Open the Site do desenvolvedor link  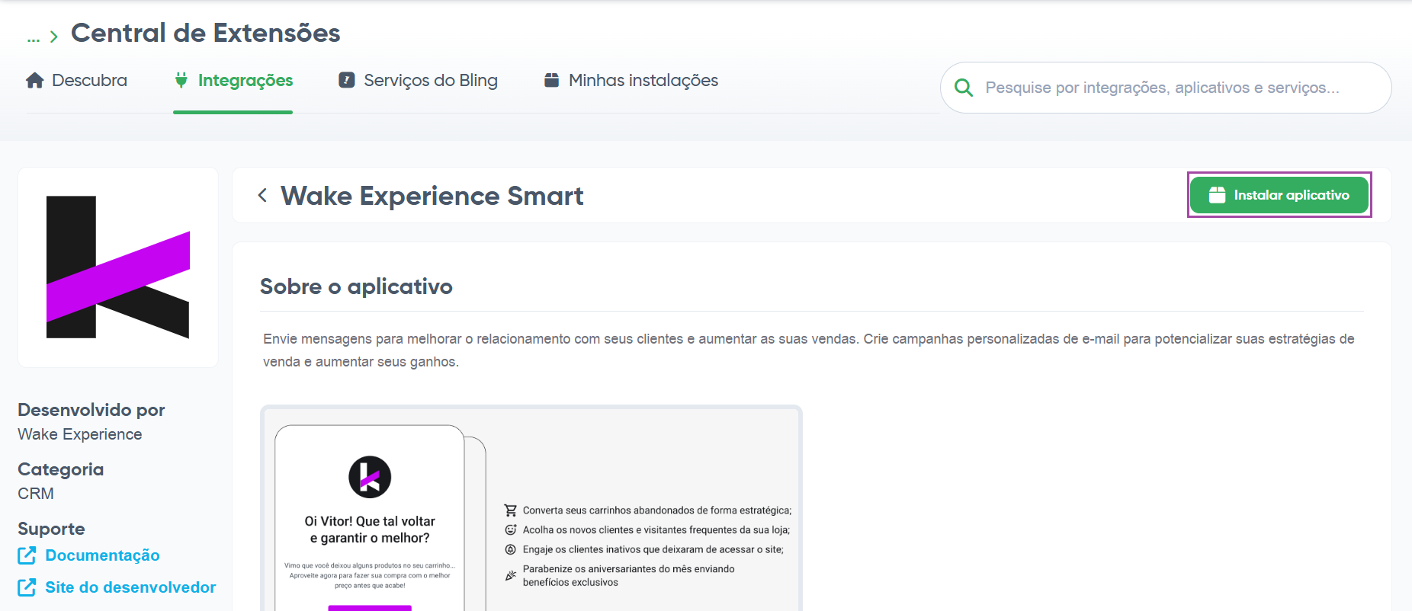(x=130, y=587)
